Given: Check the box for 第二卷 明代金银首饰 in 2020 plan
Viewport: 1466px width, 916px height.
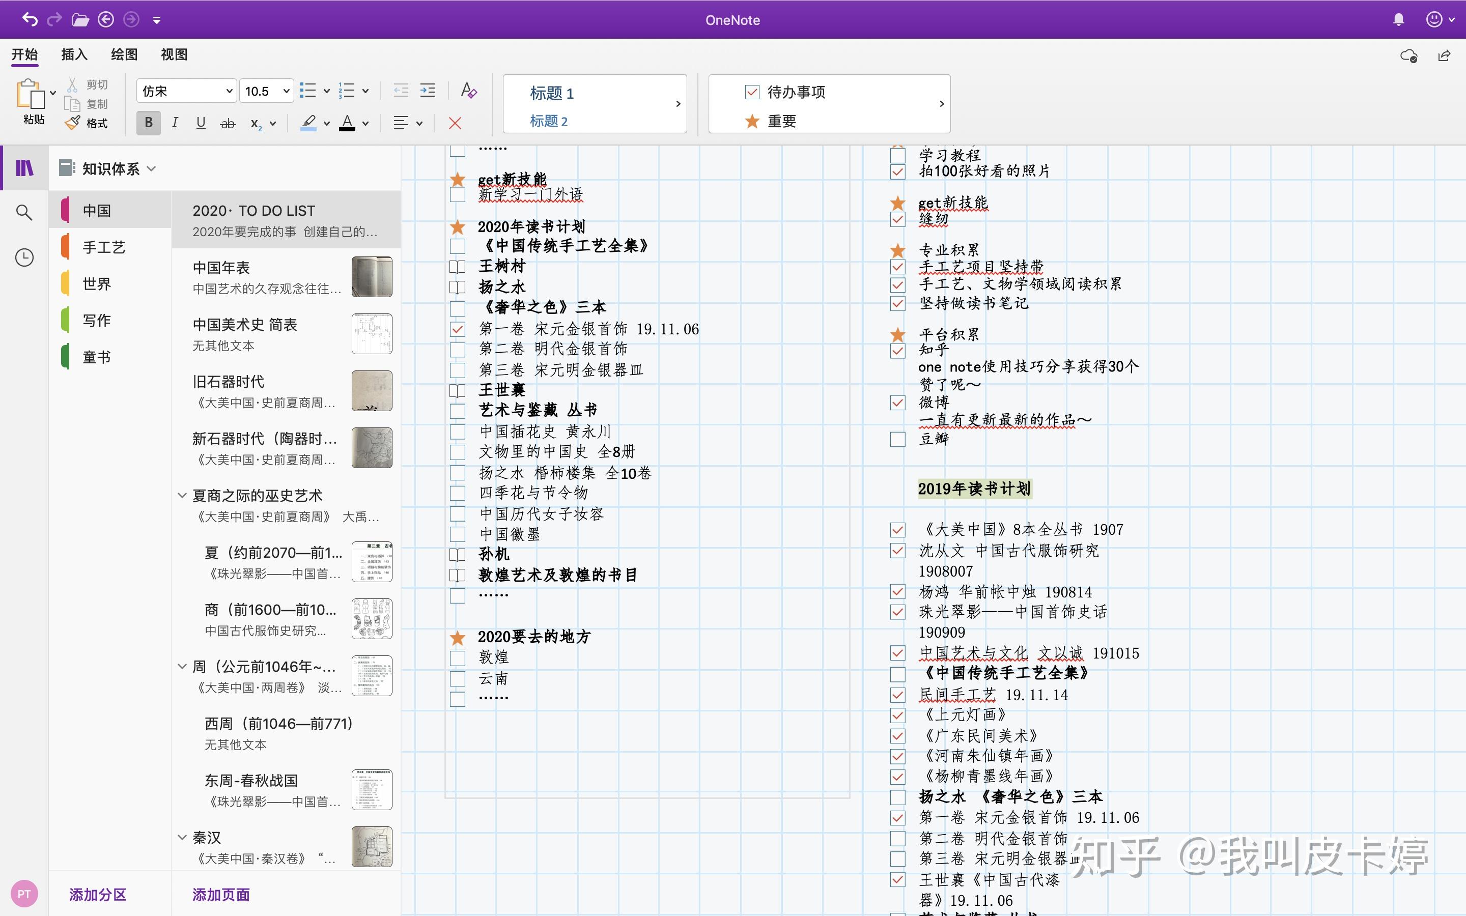Looking at the screenshot, I should pyautogui.click(x=458, y=350).
